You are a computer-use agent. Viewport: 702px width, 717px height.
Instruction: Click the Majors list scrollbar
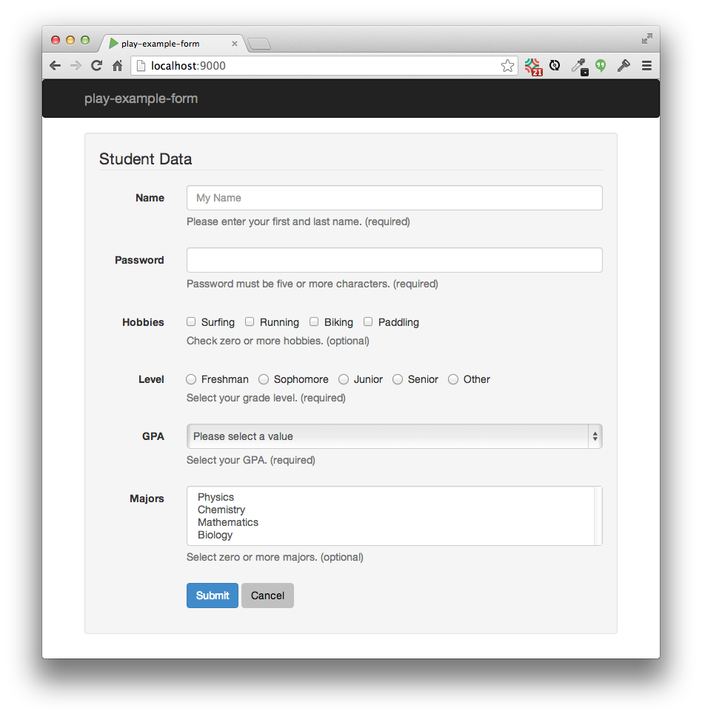click(598, 516)
